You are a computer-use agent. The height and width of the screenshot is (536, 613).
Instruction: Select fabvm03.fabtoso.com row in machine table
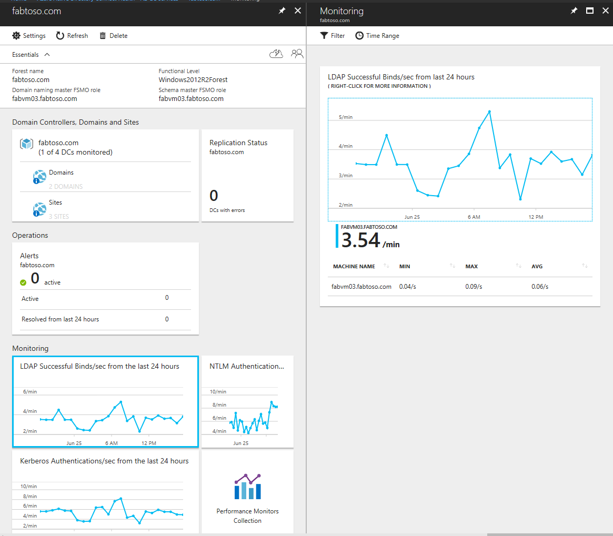[361, 286]
